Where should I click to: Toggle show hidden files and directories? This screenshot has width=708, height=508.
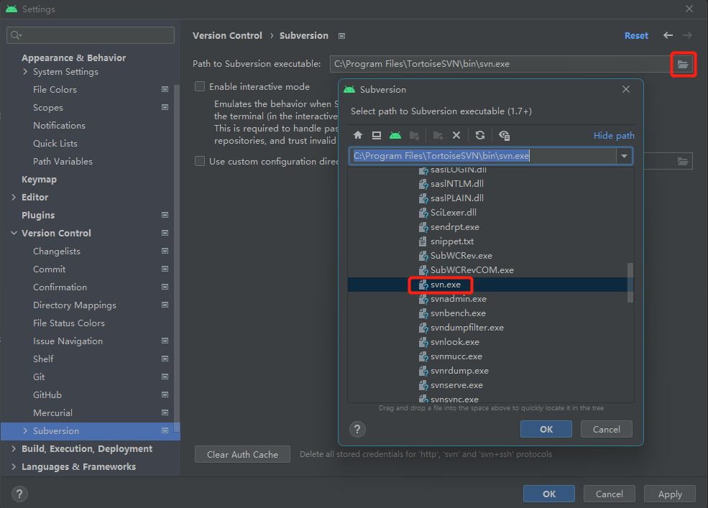point(504,135)
